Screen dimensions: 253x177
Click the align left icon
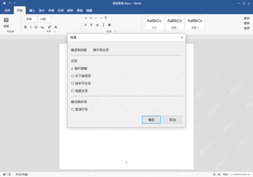[x=85, y=25]
